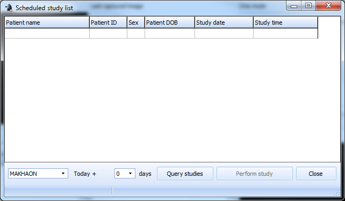Viewport: 345px width, 201px height.
Task: Click the application icon in the title bar
Action: 9,8
